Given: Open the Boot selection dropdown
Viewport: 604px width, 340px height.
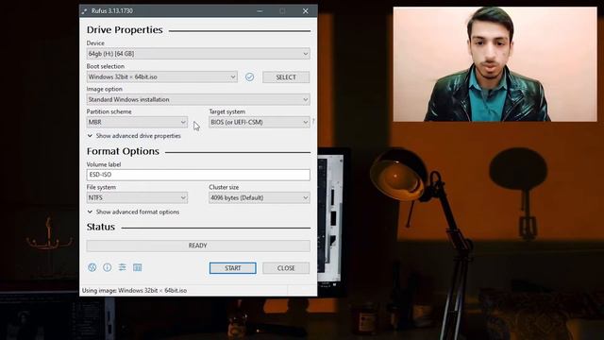Looking at the screenshot, I should click(161, 77).
